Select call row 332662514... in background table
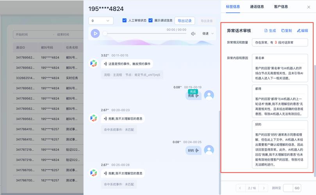The image size is (316, 195). [x=48, y=78]
